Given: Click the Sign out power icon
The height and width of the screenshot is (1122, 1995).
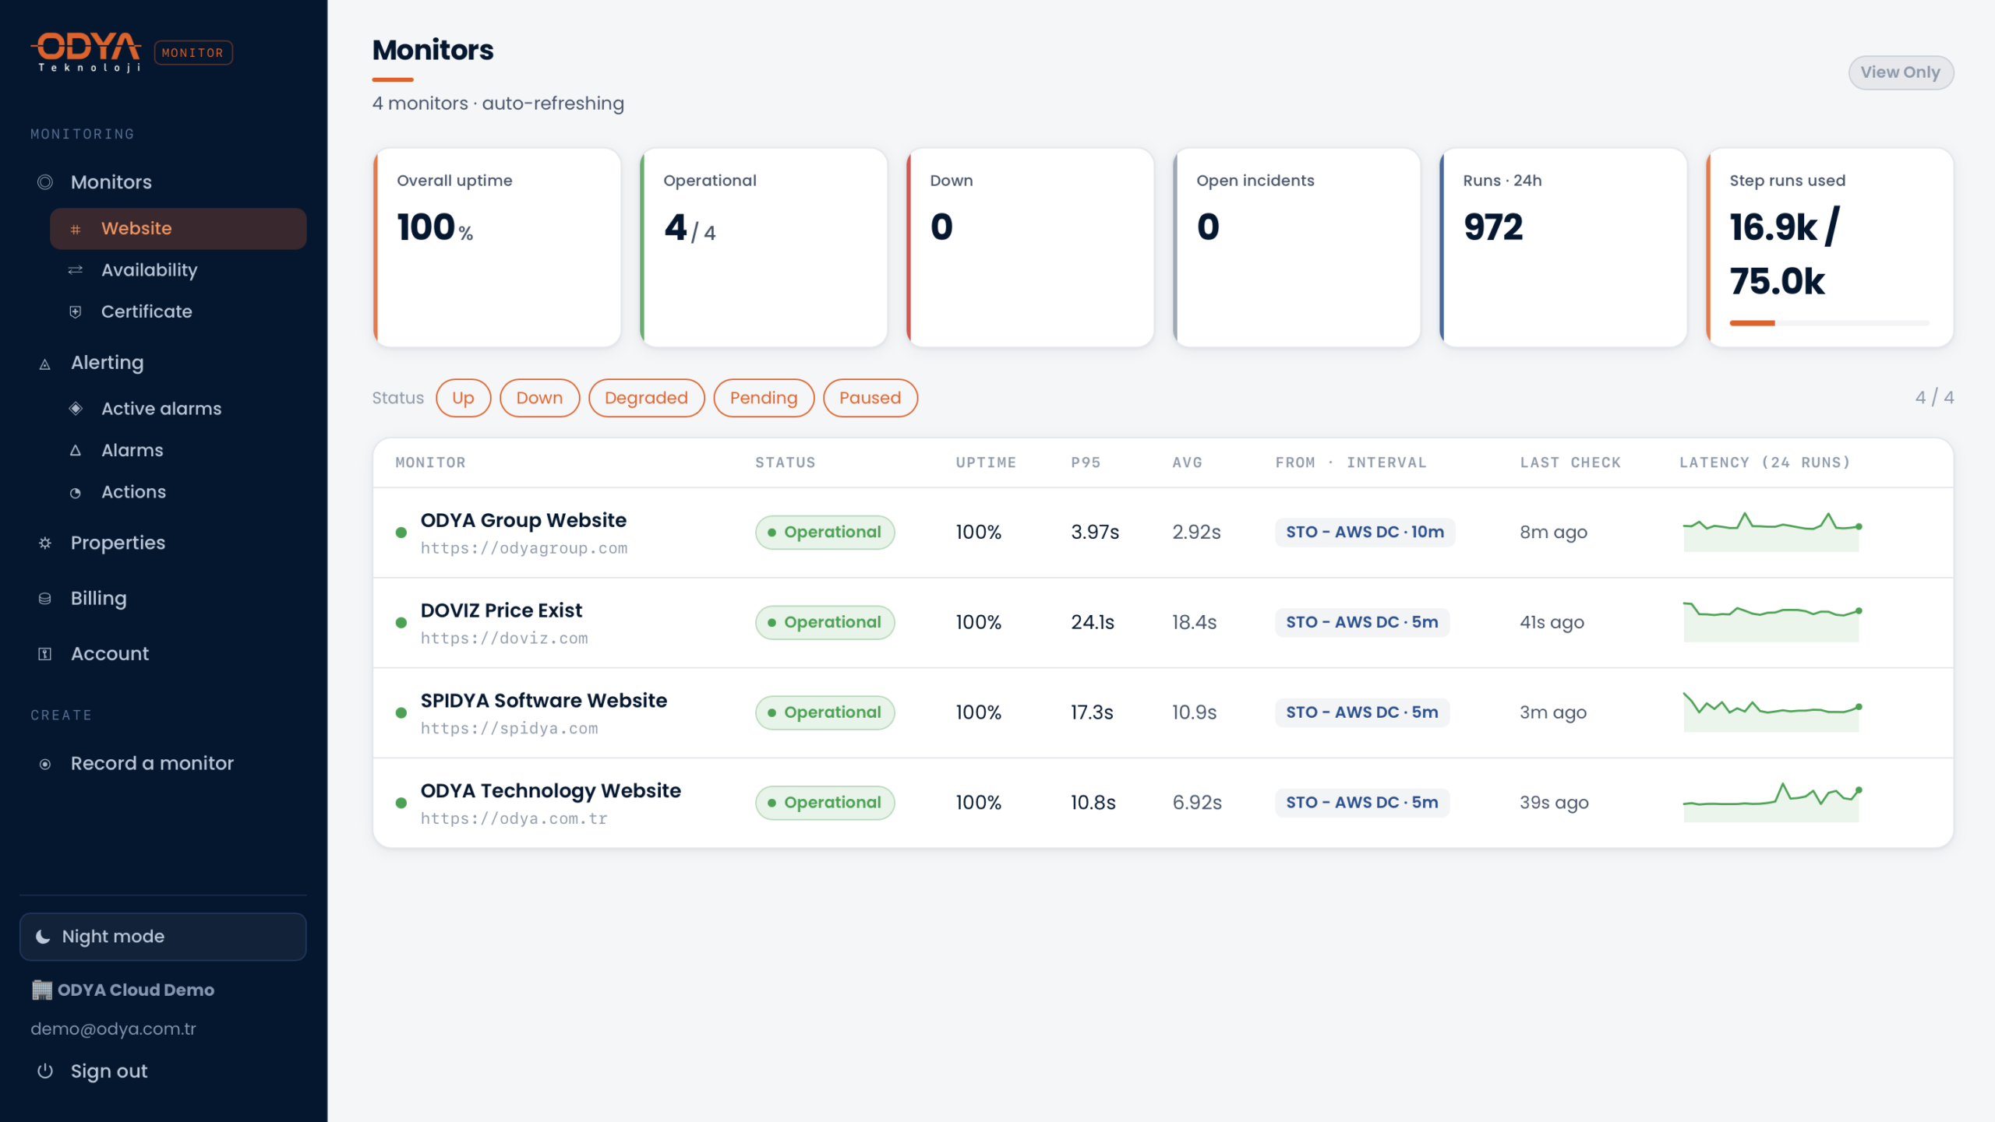Looking at the screenshot, I should pos(45,1071).
